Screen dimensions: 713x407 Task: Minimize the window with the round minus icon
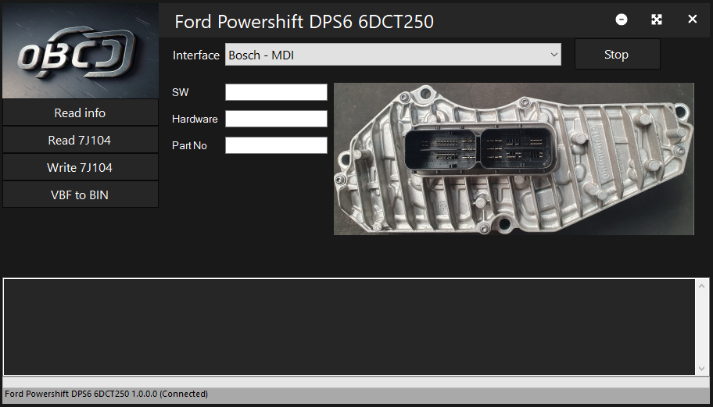(x=622, y=20)
